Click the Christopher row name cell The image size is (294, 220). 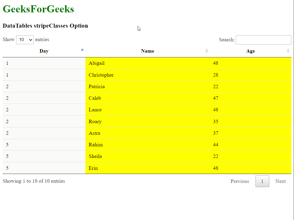[101, 75]
